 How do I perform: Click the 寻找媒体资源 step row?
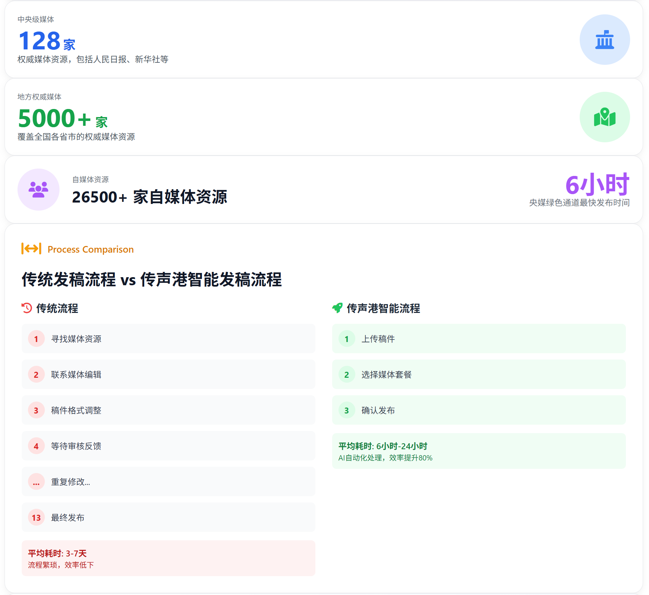click(168, 339)
